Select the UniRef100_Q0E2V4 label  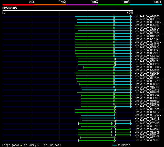click(x=147, y=95)
